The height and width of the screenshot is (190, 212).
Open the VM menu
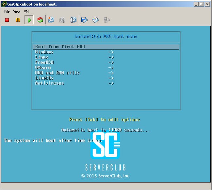[26, 11]
